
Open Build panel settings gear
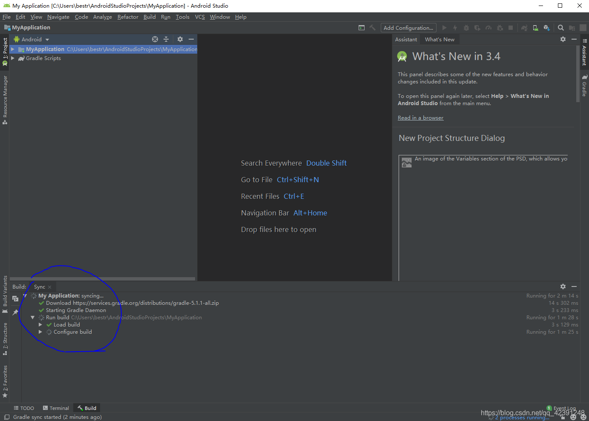563,286
